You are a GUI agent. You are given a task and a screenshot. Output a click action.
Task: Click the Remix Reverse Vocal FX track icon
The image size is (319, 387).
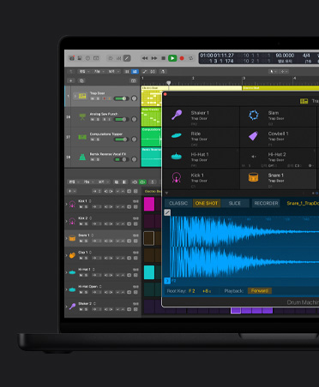(x=82, y=157)
